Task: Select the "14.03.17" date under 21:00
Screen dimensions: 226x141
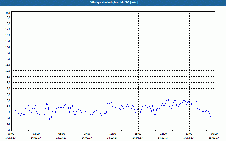Action: [x=188, y=138]
